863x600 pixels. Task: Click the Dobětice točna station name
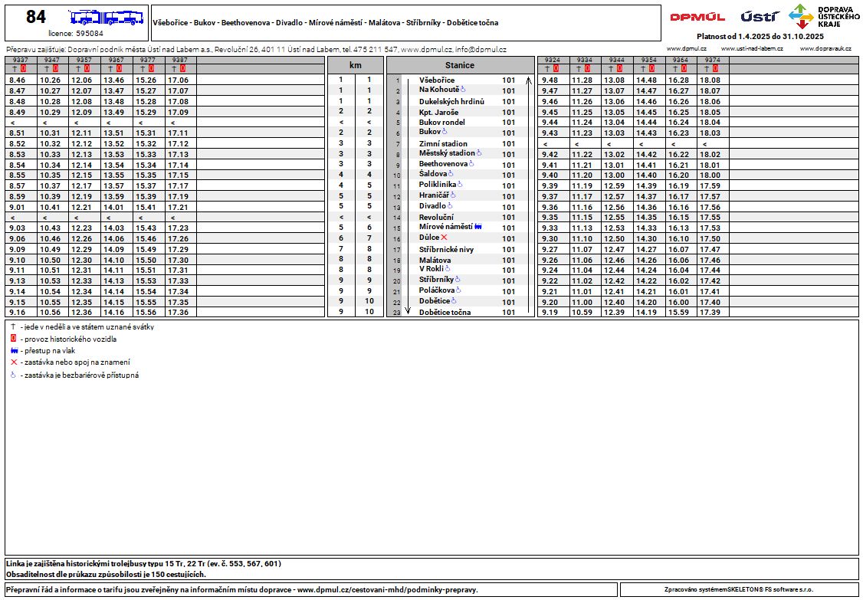click(445, 313)
